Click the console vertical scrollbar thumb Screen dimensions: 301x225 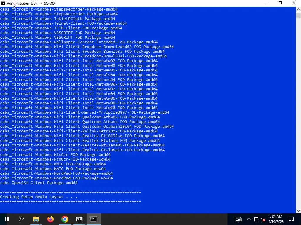tap(299, 15)
